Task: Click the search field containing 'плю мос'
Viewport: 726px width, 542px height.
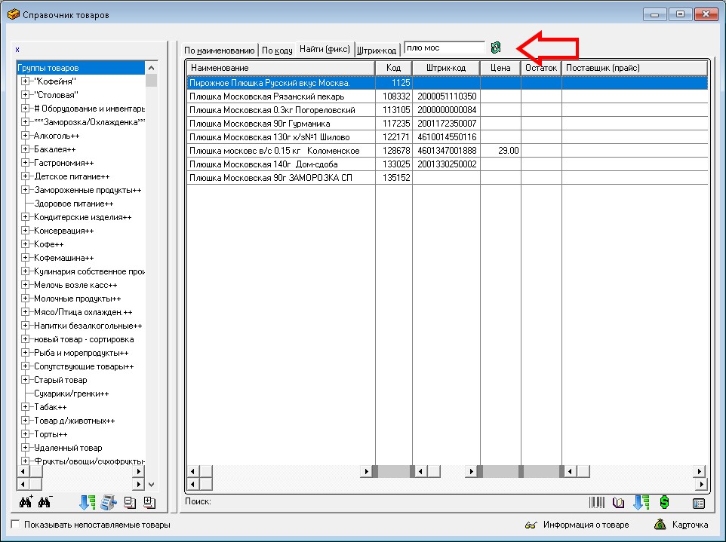Action: tap(444, 48)
